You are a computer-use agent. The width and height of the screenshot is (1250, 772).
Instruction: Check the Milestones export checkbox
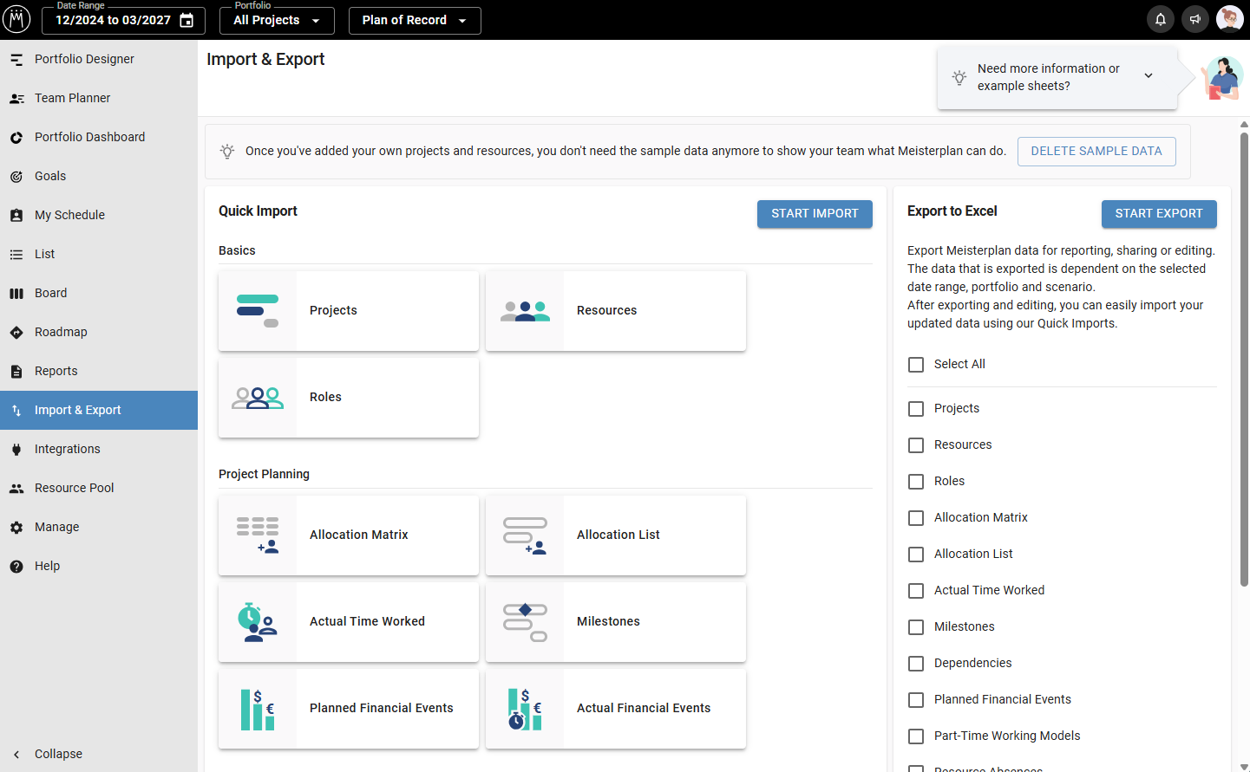point(916,627)
